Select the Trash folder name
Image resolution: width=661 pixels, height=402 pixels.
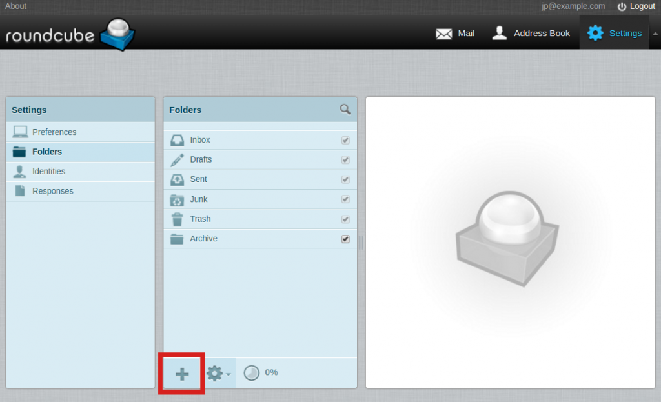(x=200, y=219)
